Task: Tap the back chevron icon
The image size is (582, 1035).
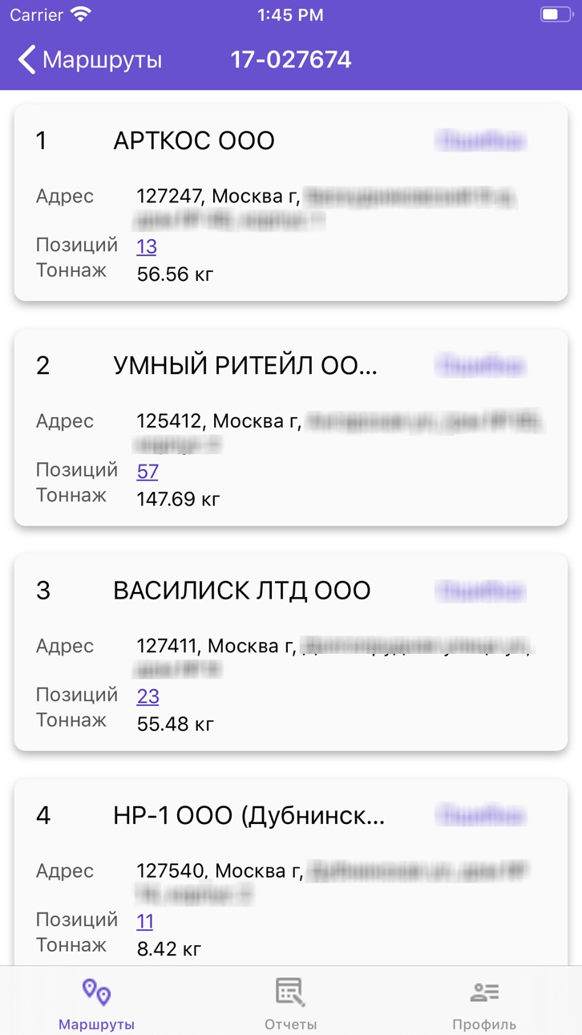Action: click(26, 60)
